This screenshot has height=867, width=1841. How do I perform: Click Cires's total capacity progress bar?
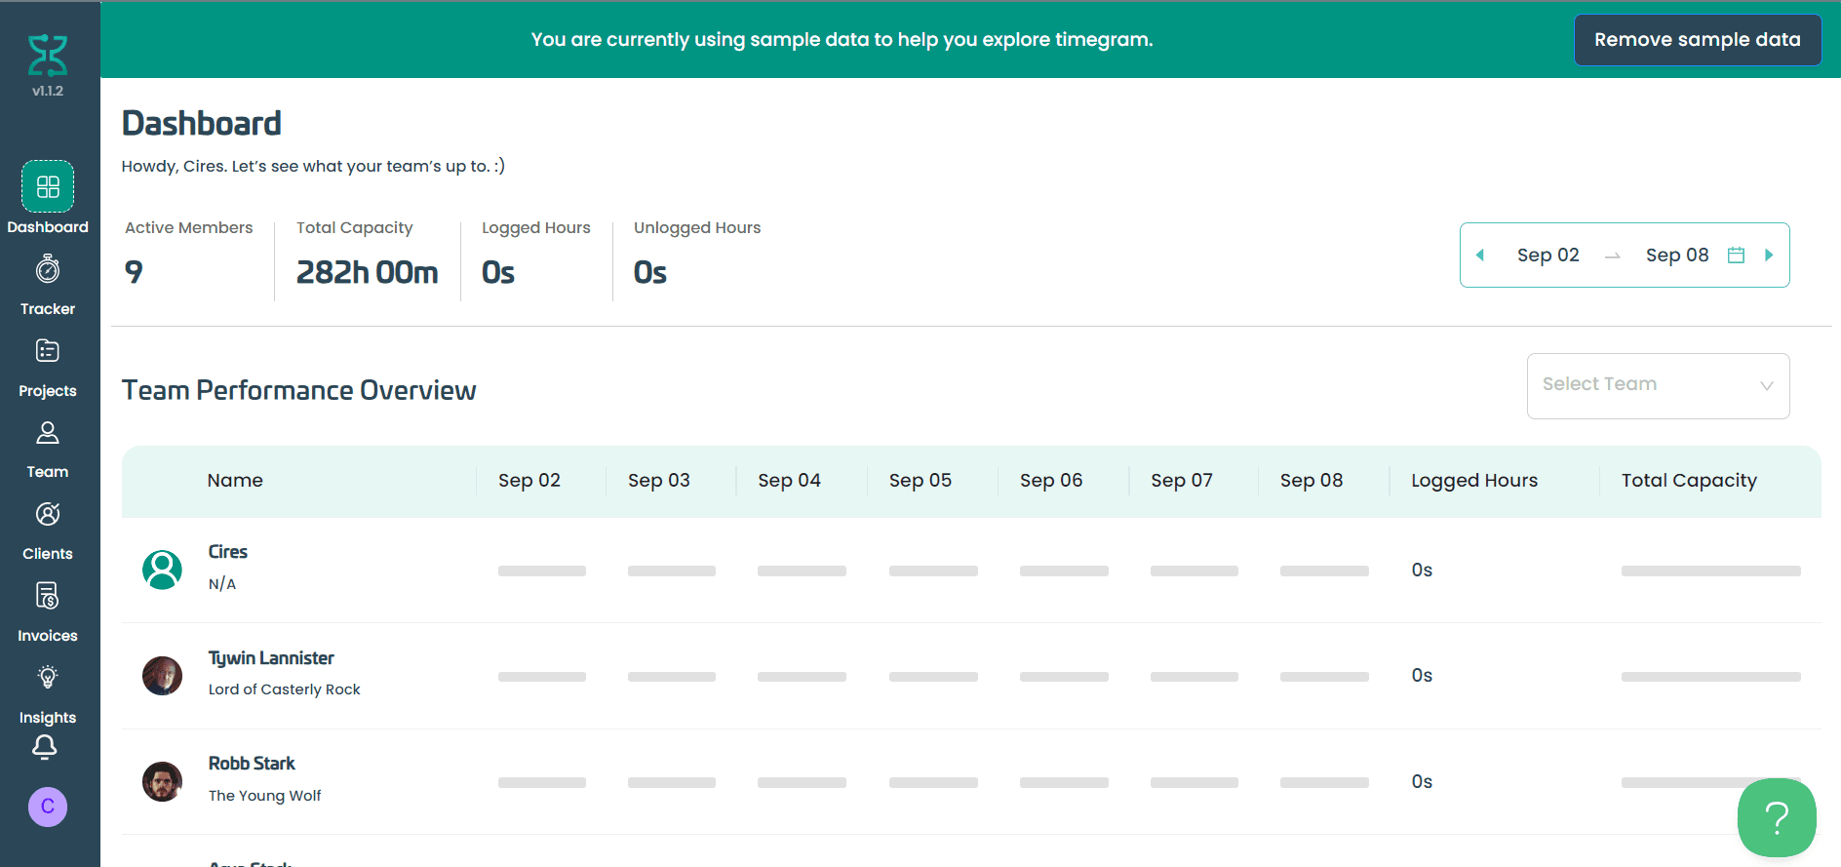(1710, 571)
